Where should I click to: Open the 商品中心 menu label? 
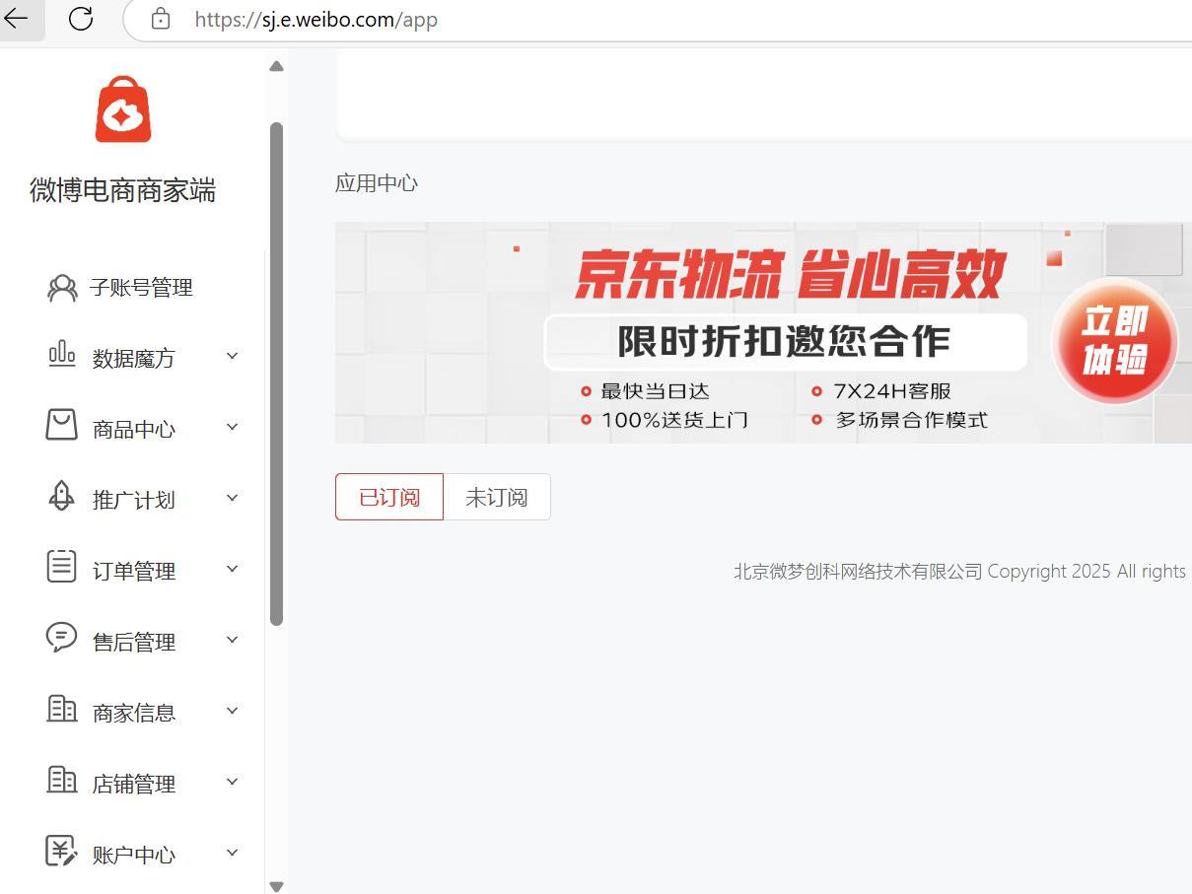[134, 429]
